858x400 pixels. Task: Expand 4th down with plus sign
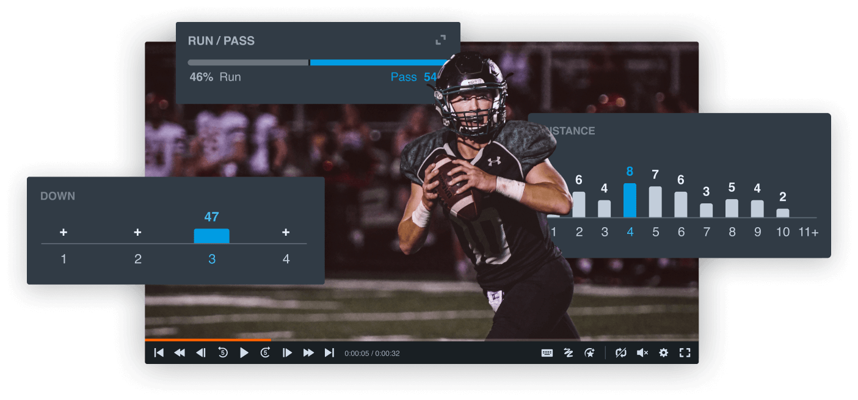(x=286, y=233)
